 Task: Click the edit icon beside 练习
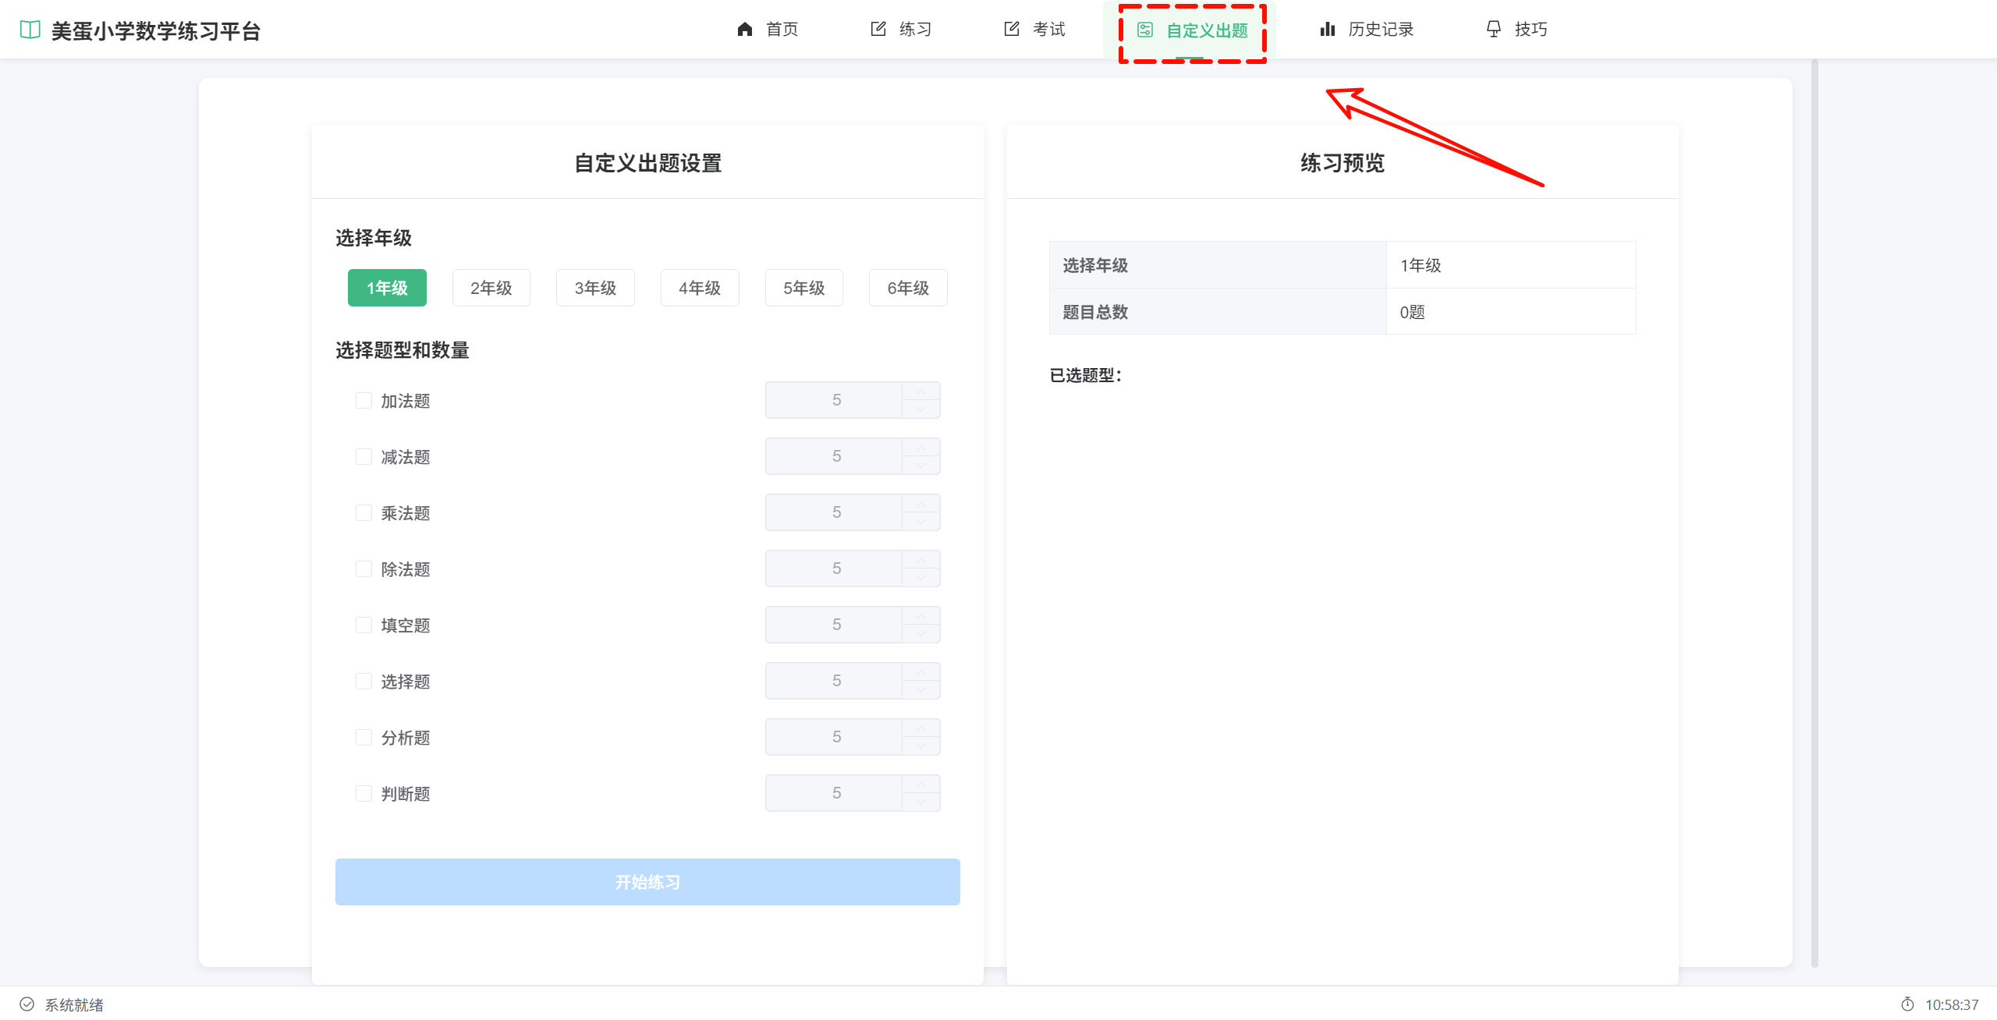point(878,30)
